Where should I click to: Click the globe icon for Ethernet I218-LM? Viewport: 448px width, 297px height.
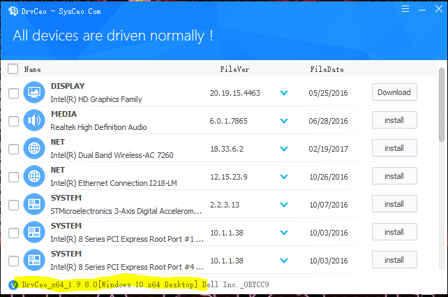click(x=34, y=176)
